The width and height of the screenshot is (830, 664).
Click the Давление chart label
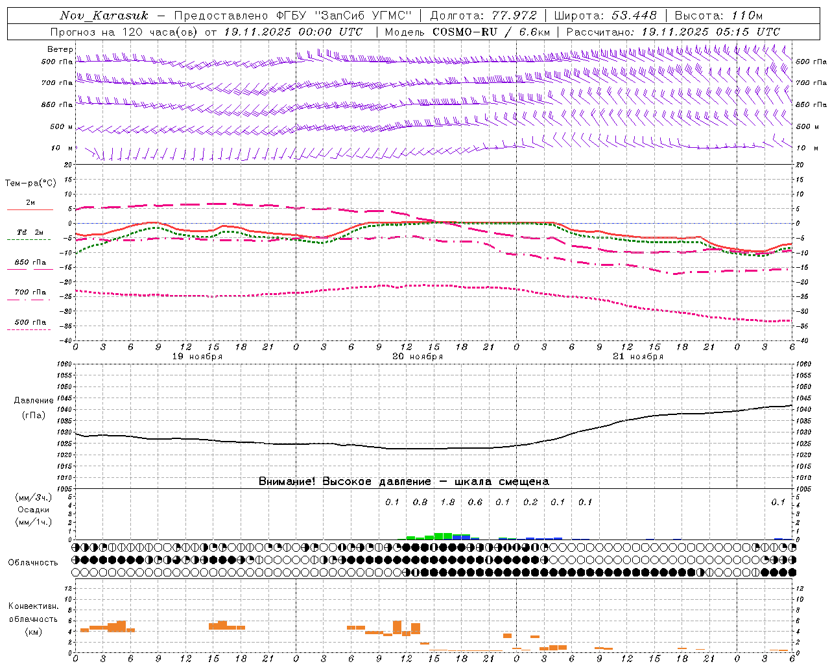(34, 401)
